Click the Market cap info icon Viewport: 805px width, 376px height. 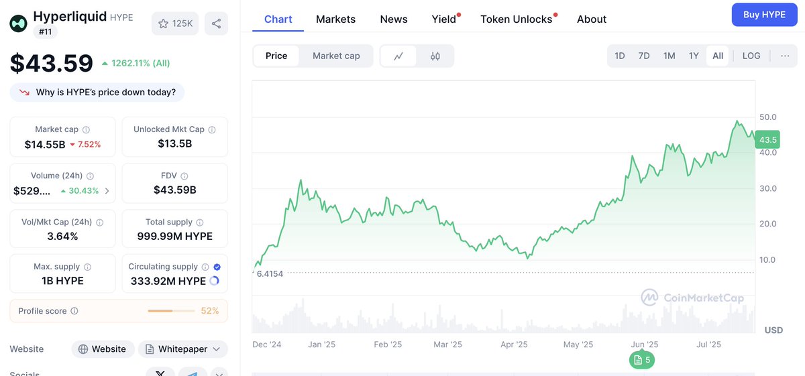(x=86, y=130)
